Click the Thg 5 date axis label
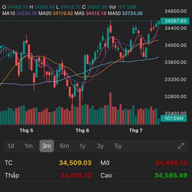 (26, 131)
